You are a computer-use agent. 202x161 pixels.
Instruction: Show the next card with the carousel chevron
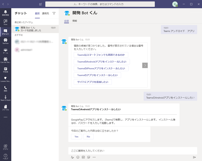pyautogui.click(x=145, y=65)
